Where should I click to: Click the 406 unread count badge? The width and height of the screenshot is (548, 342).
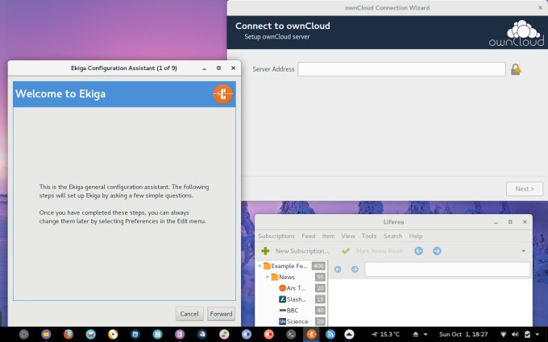pyautogui.click(x=318, y=266)
